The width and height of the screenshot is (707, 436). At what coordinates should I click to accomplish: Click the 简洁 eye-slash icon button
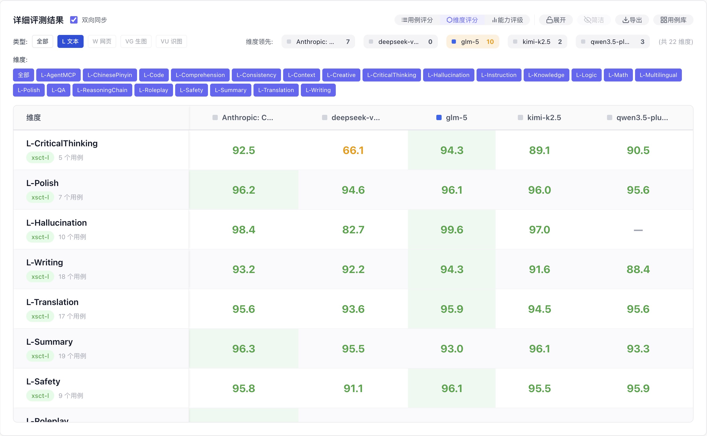[x=594, y=20]
